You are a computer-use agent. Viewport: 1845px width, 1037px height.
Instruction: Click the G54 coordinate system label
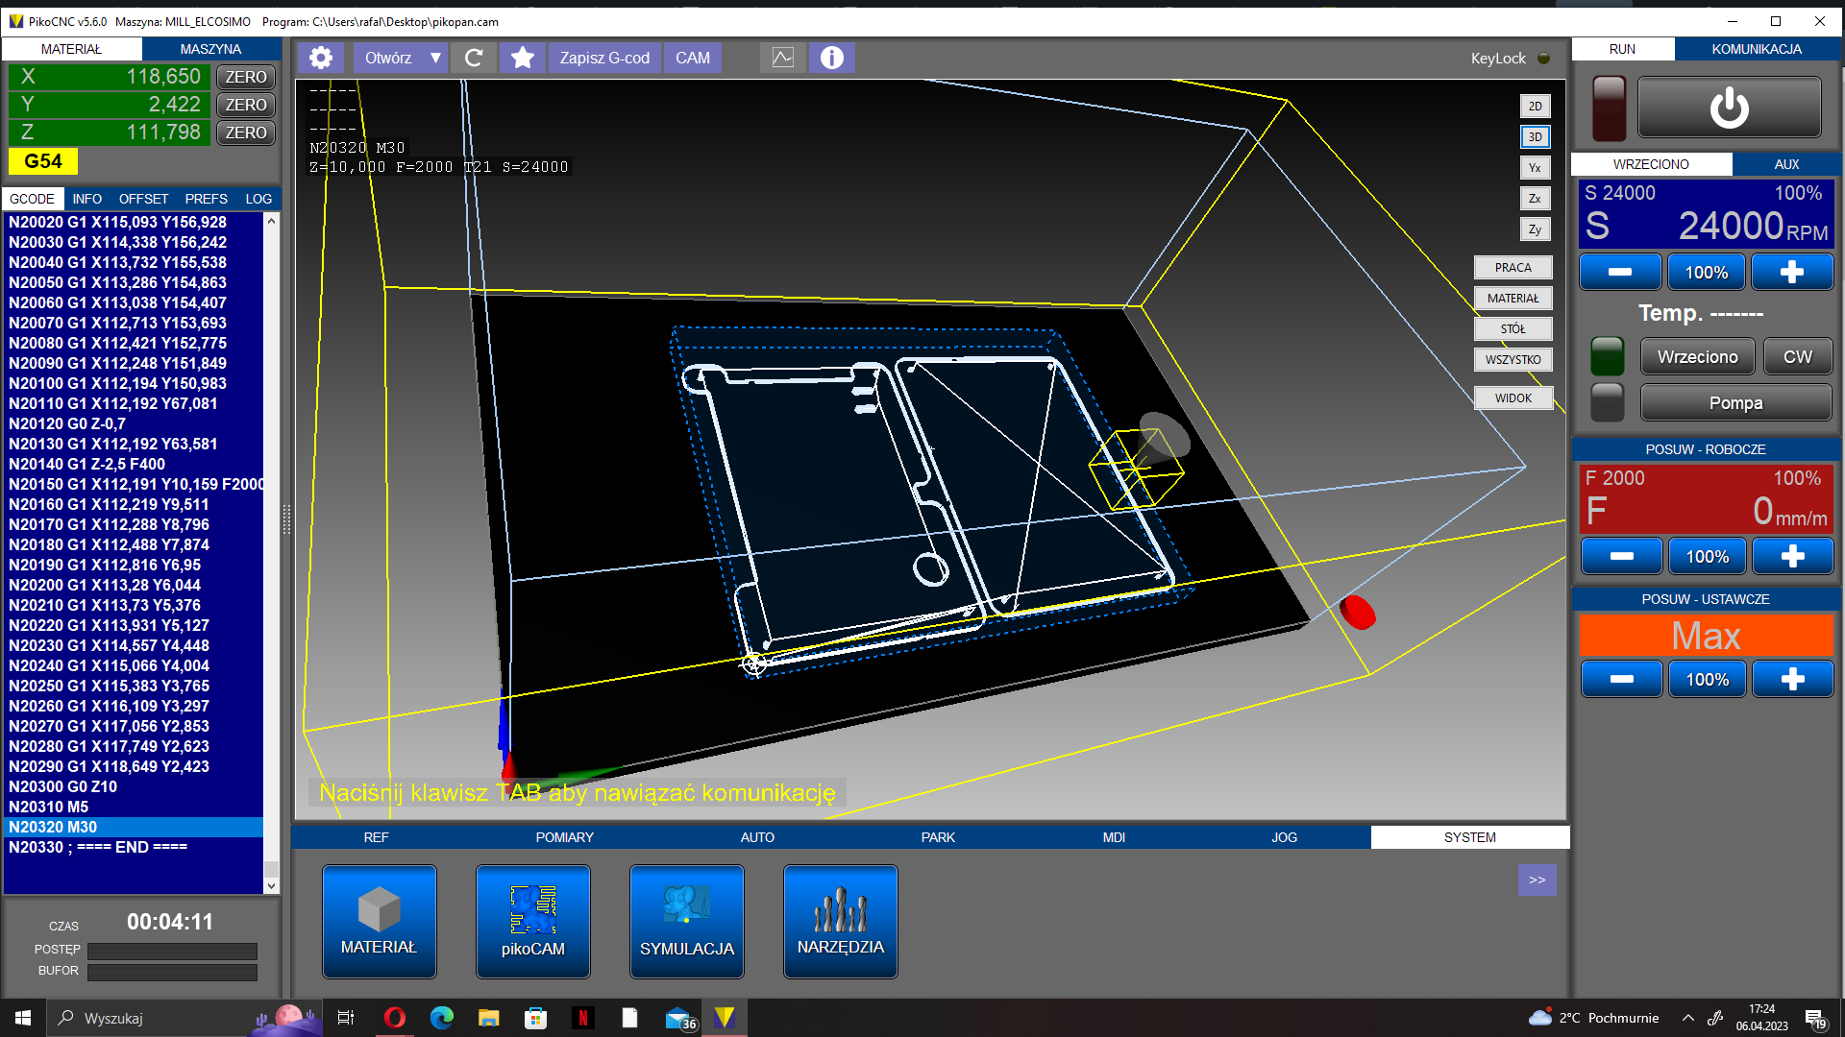point(43,161)
